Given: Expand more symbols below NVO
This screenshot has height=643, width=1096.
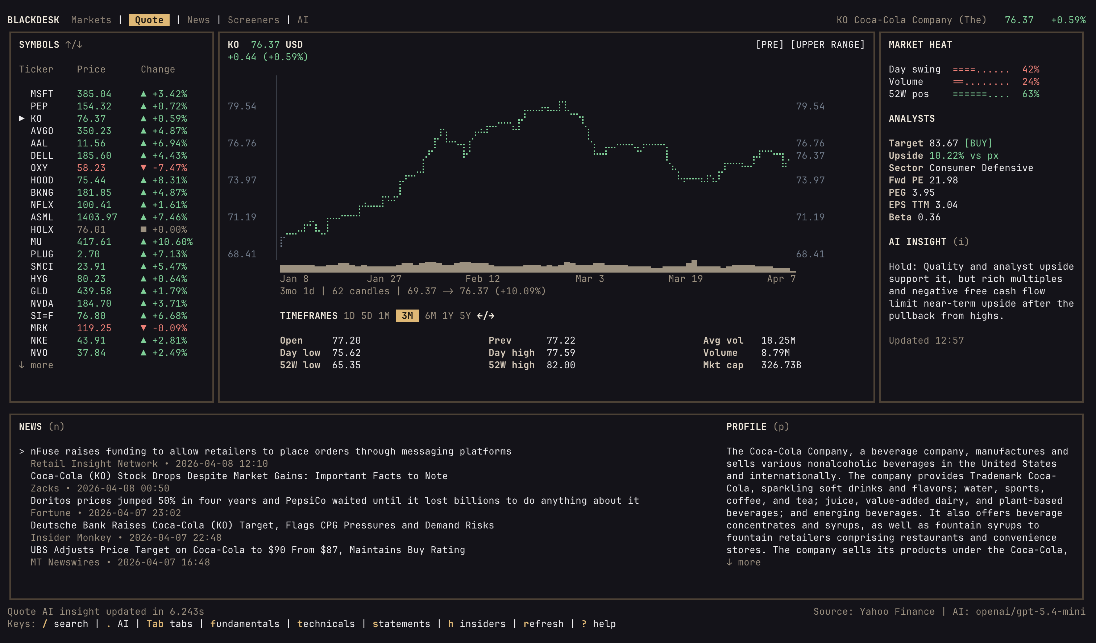Looking at the screenshot, I should click(x=36, y=365).
